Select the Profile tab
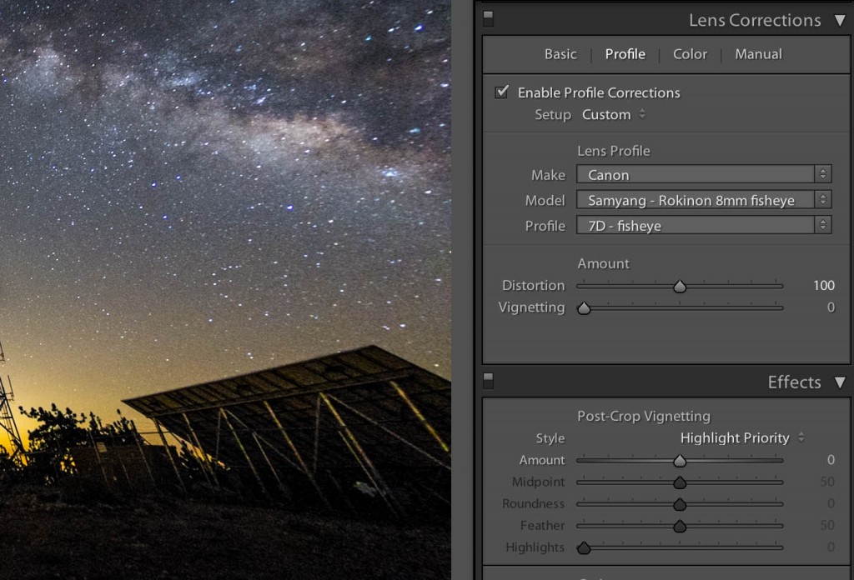854x580 pixels. tap(625, 54)
